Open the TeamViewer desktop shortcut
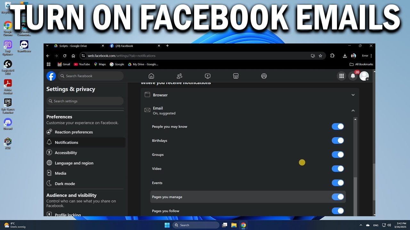Viewport: 410px width, 230px height. pyautogui.click(x=24, y=46)
